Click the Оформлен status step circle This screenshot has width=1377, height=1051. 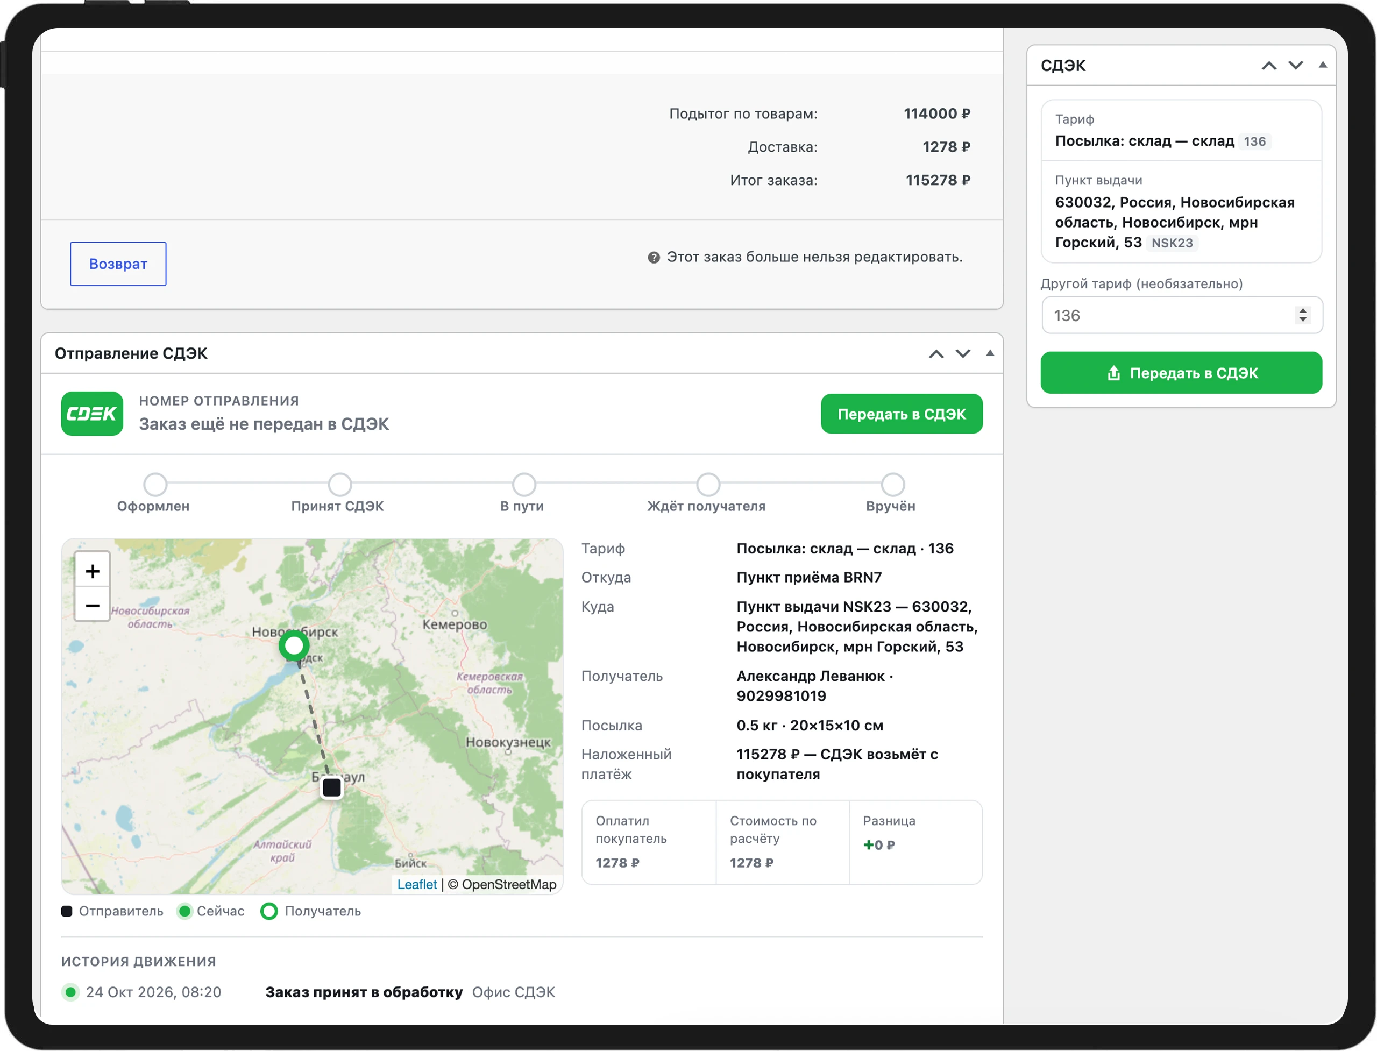[155, 484]
